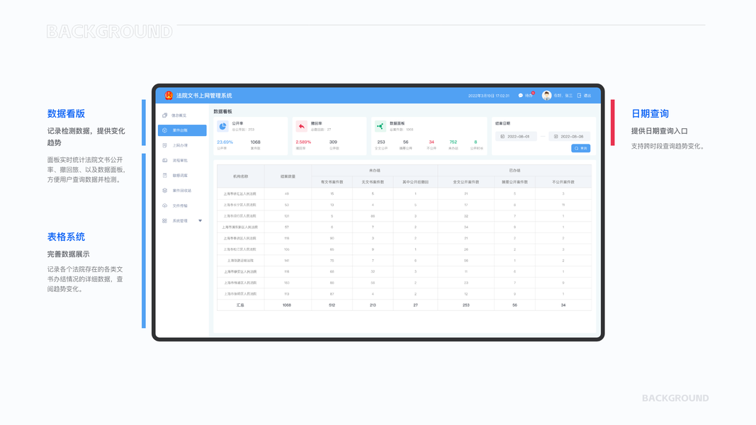Viewport: 756px width, 425px height.
Task: Open the 流程审批 sidebar menu
Action: [182, 161]
